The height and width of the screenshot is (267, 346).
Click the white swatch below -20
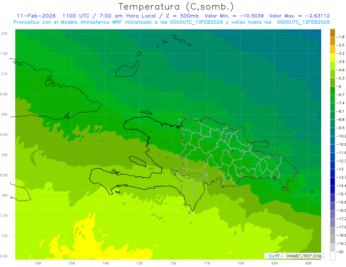point(332,256)
